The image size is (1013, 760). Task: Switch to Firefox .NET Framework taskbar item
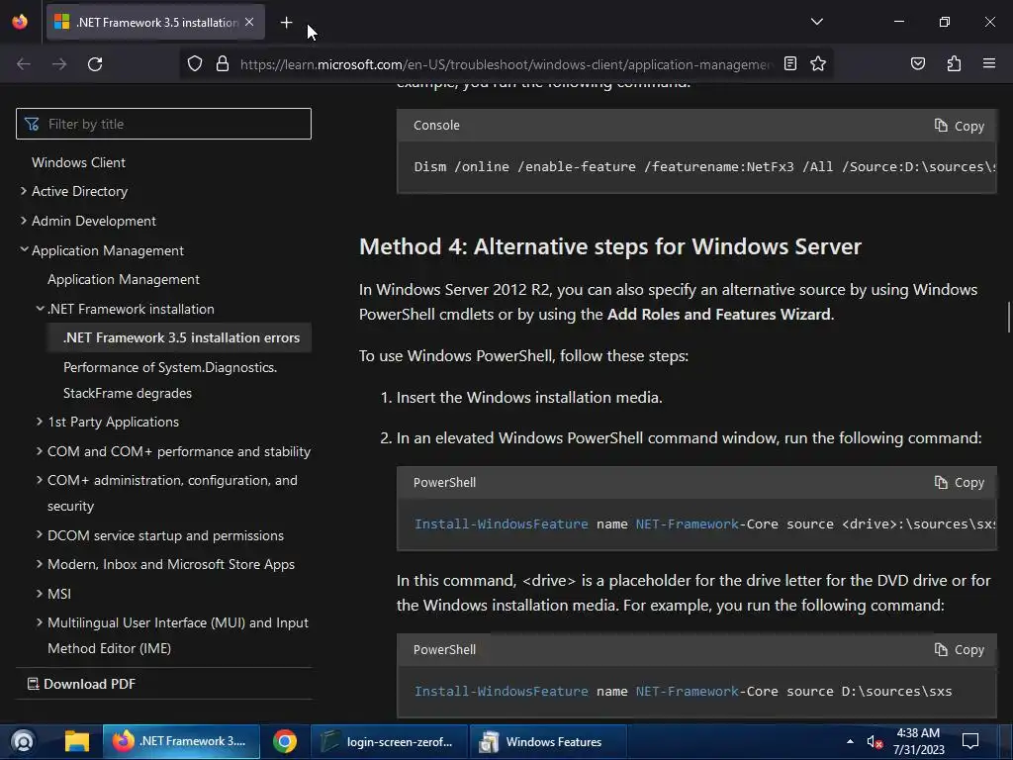pos(181,741)
